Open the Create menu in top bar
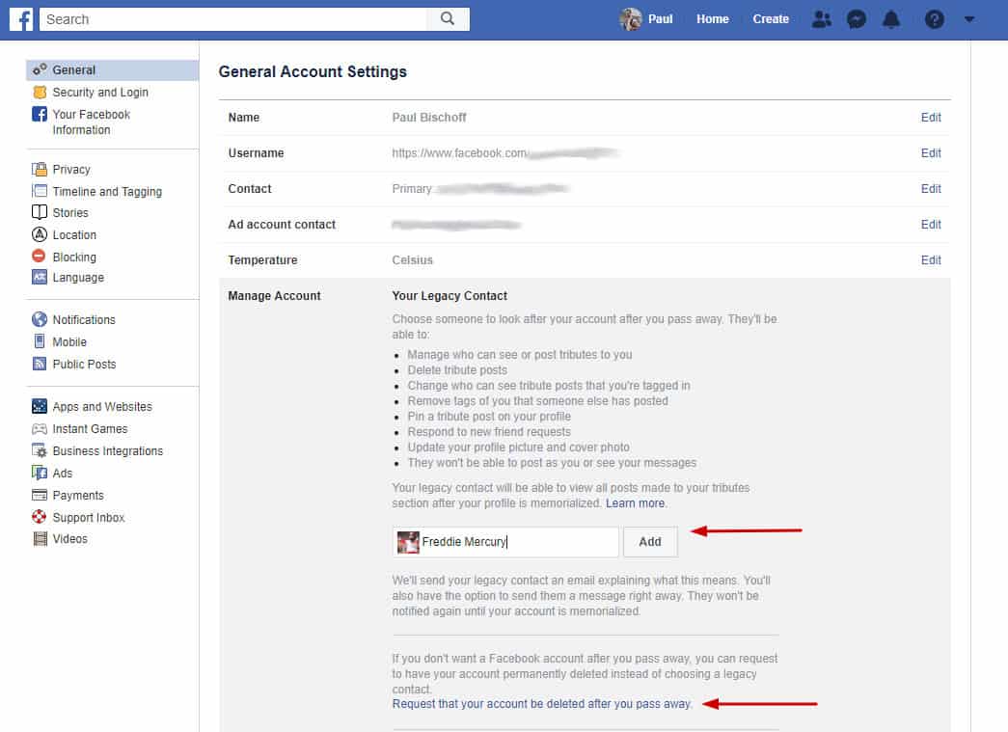Viewport: 1008px width, 732px height. 770,19
